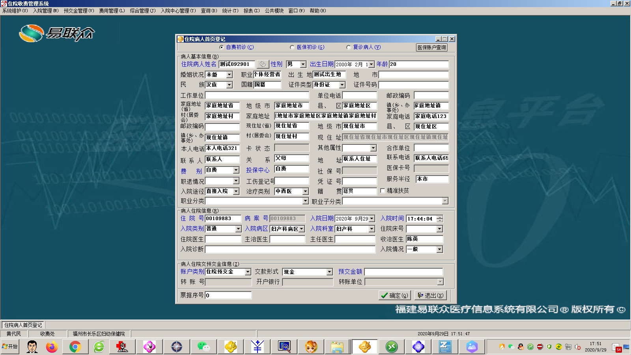Launch Google Chrome from the taskbar
The height and width of the screenshot is (355, 631).
point(75,347)
